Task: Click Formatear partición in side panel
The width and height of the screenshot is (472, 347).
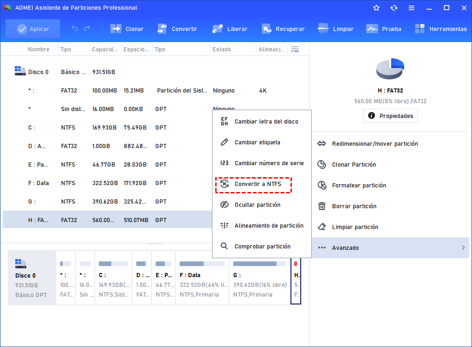Action: (359, 186)
